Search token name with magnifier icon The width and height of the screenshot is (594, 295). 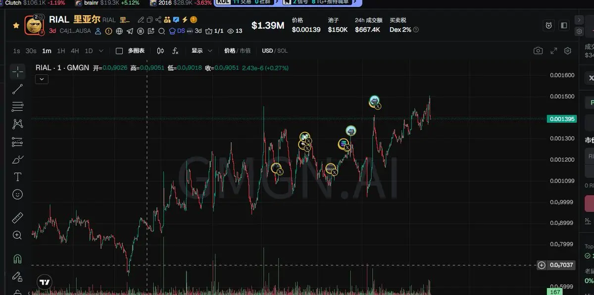click(x=161, y=31)
